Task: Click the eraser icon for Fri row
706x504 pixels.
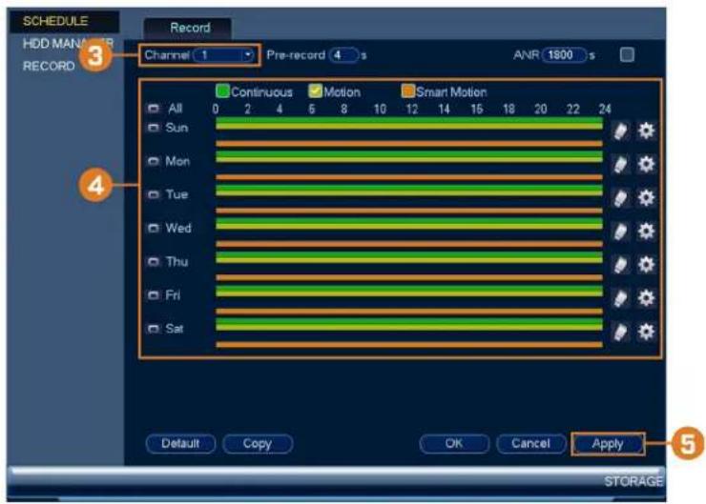Action: 620,298
